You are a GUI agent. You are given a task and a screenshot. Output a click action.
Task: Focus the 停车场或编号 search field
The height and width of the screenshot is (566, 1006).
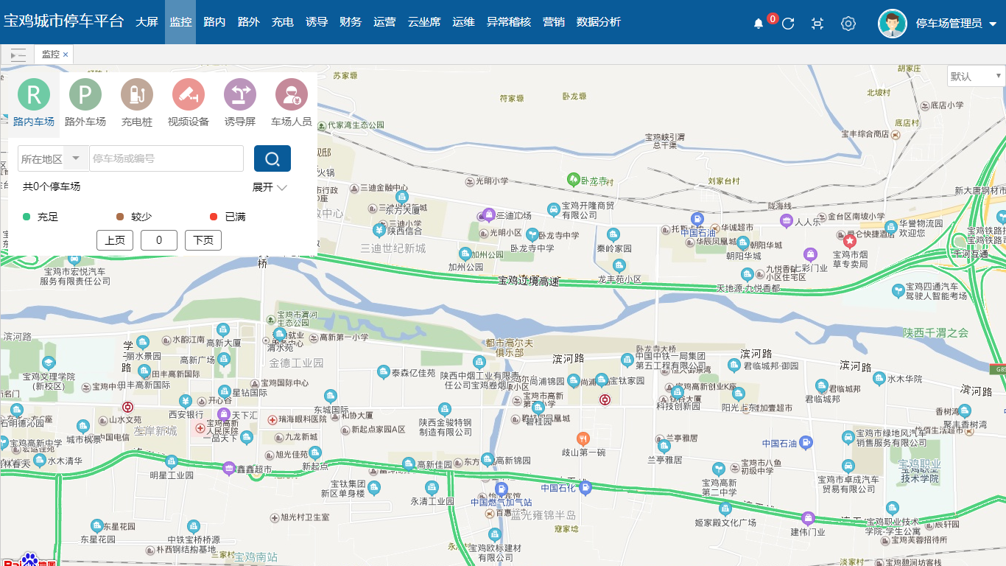166,158
